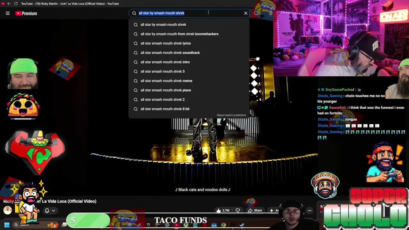Reload the page with the refresh icon
The image size is (409, 230).
pyautogui.click(x=16, y=4)
